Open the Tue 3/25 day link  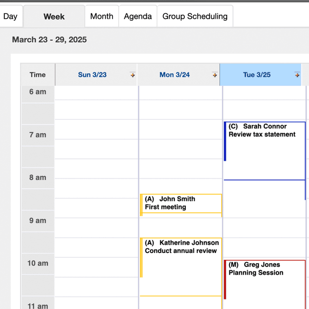pyautogui.click(x=257, y=75)
